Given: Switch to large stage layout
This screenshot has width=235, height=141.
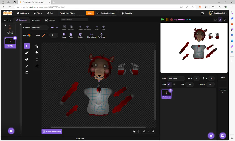Looking at the screenshot, I should point(220,20).
